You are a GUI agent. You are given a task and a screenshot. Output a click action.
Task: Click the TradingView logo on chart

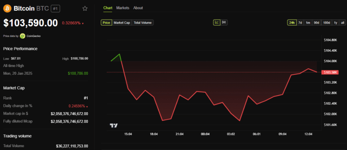(114, 126)
